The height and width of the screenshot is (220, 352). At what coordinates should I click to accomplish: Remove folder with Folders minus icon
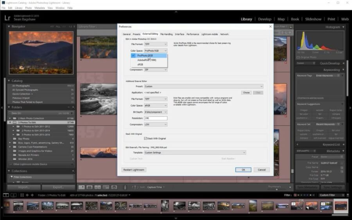pyautogui.click(x=69, y=107)
